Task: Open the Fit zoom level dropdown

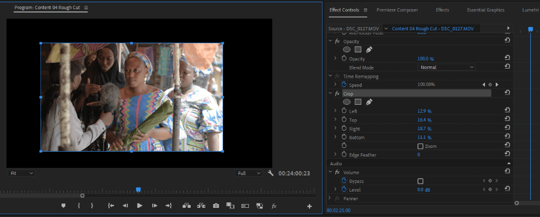Action: (x=22, y=173)
